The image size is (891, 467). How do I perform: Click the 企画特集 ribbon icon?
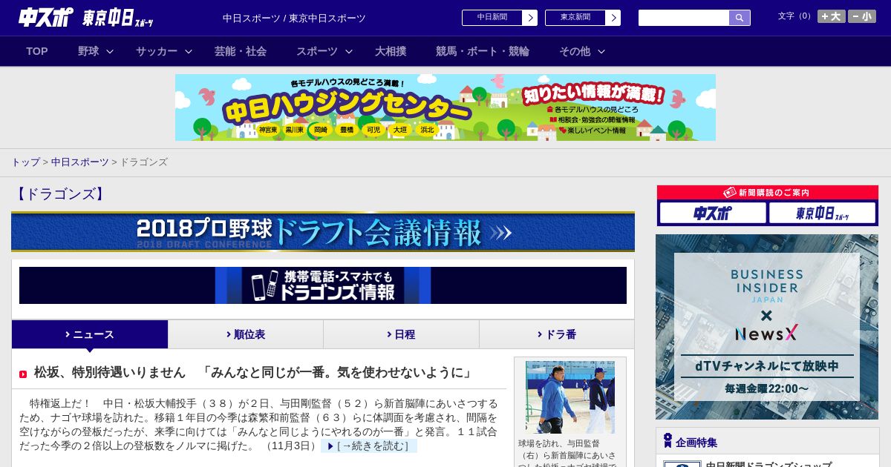(668, 441)
